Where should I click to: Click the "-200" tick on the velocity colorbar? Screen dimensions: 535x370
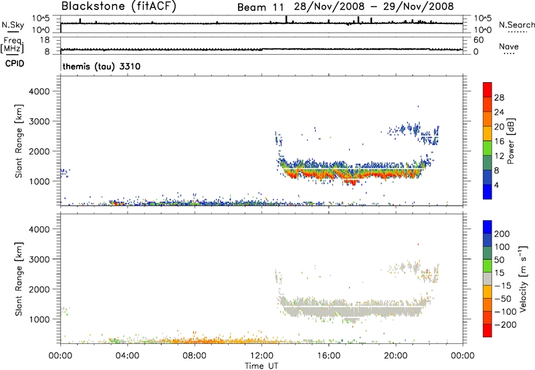[505, 325]
